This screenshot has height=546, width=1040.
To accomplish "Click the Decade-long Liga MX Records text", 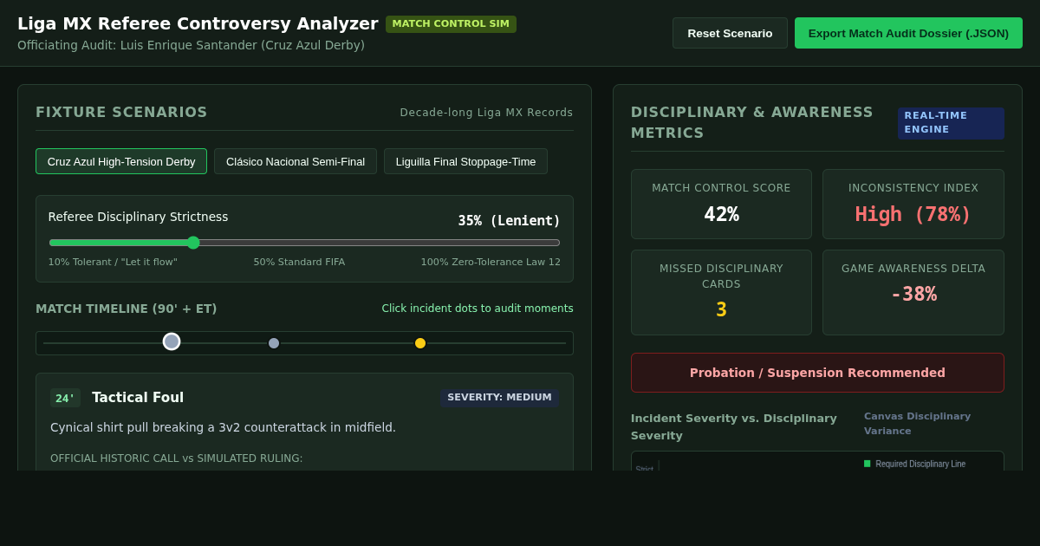I will [x=486, y=113].
